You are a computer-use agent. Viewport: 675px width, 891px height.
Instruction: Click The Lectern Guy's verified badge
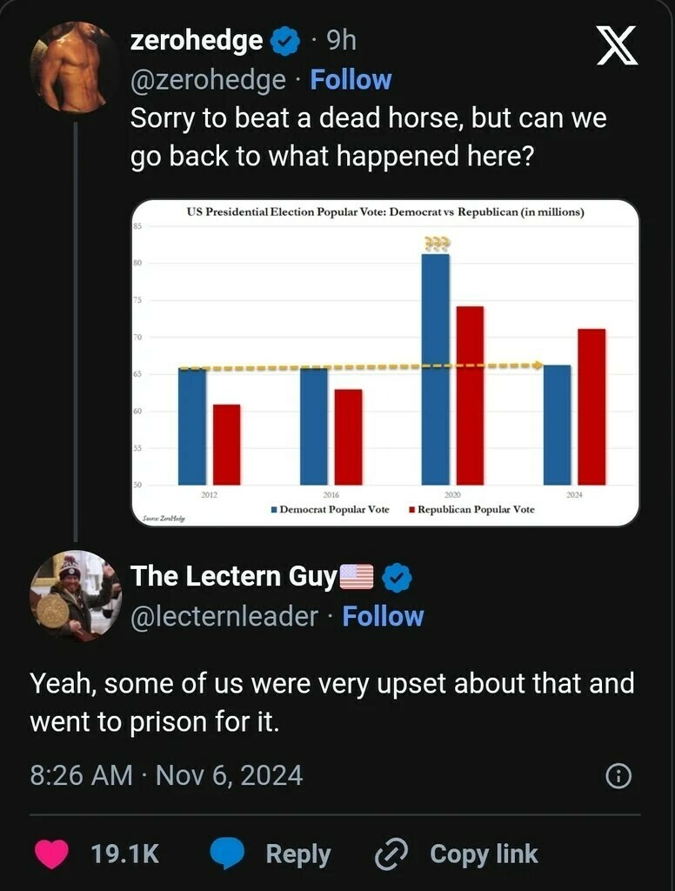[x=398, y=577]
